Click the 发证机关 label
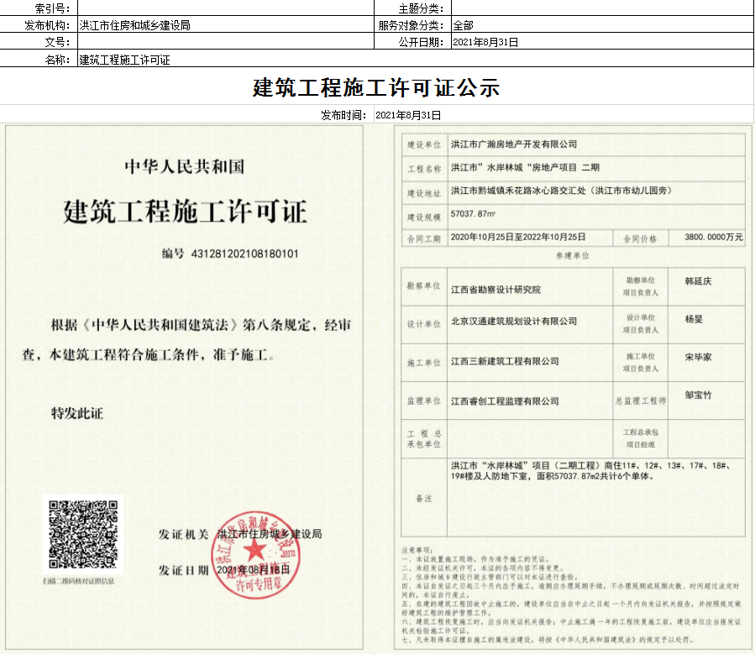 tap(183, 534)
